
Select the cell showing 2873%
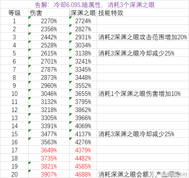[49, 77]
